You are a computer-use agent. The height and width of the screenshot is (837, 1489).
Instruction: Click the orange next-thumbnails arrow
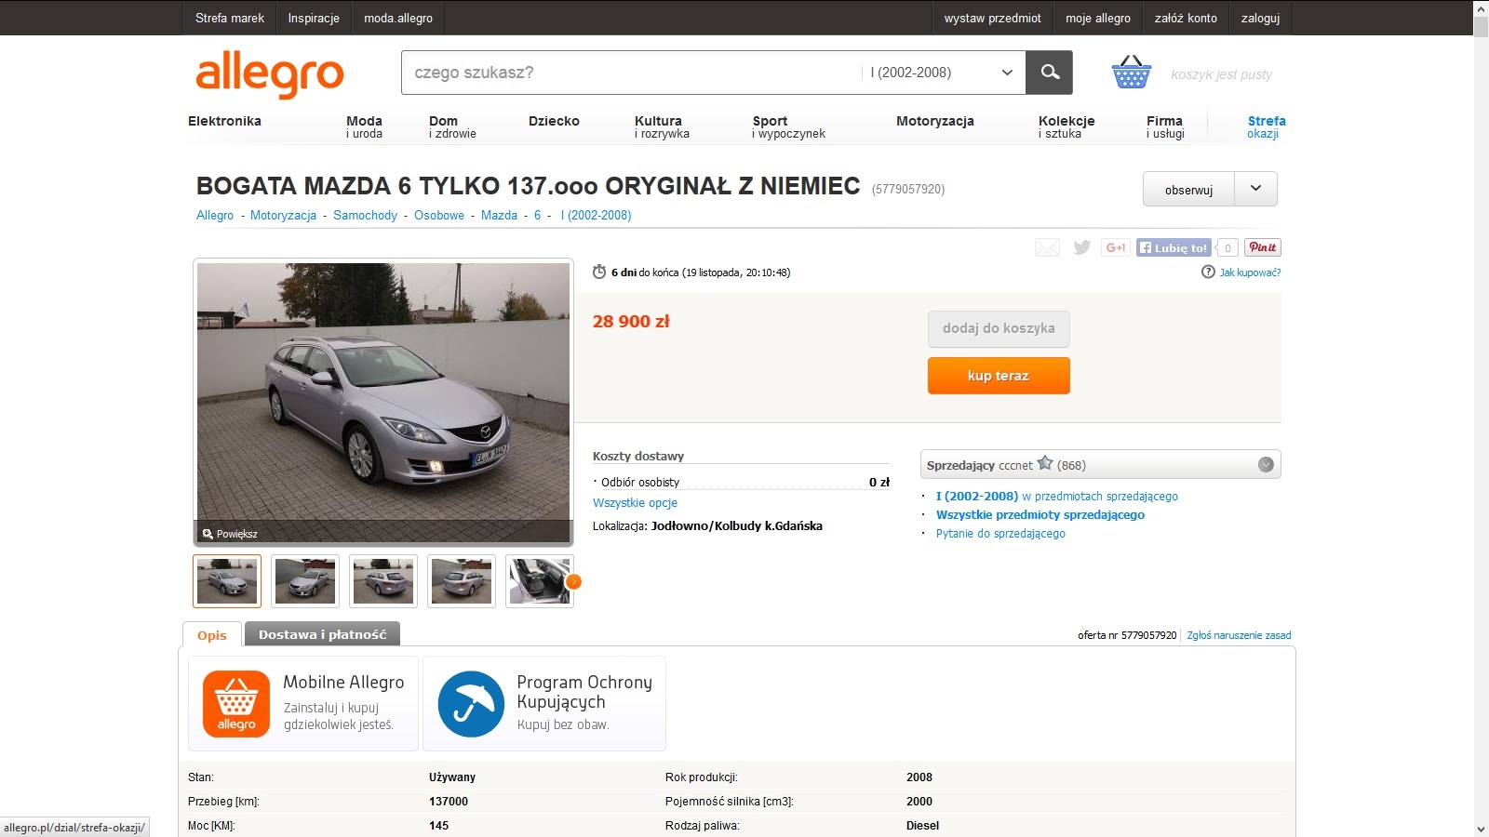coord(574,582)
